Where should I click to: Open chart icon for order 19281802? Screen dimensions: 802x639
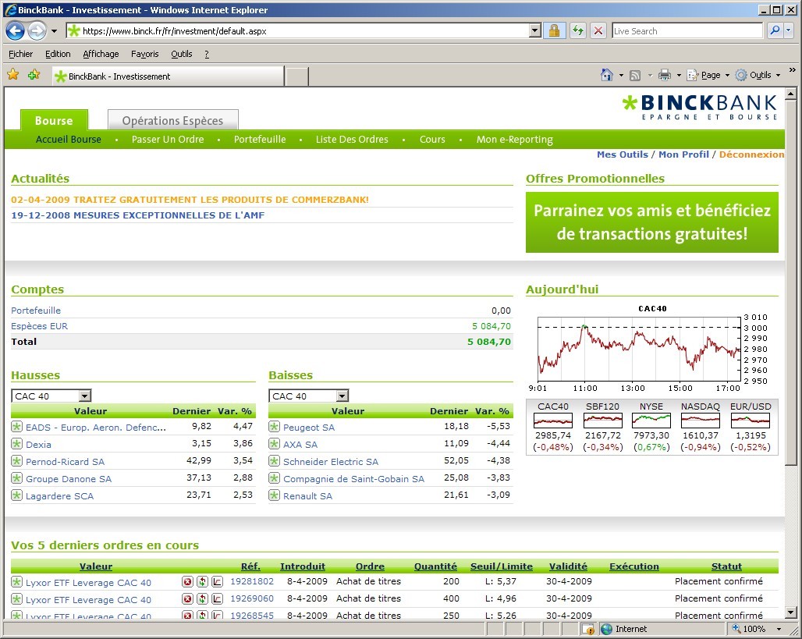(218, 582)
